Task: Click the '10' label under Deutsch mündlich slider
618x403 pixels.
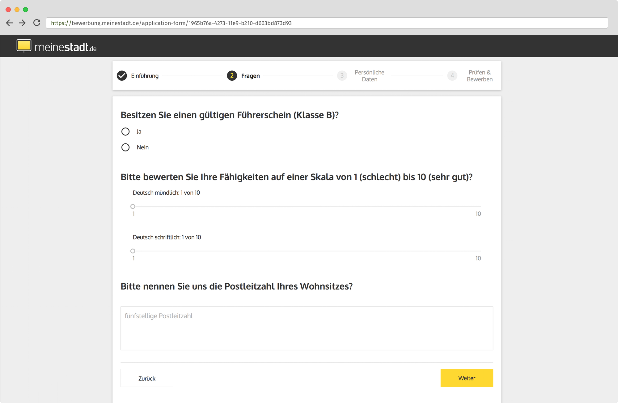Action: pos(478,214)
